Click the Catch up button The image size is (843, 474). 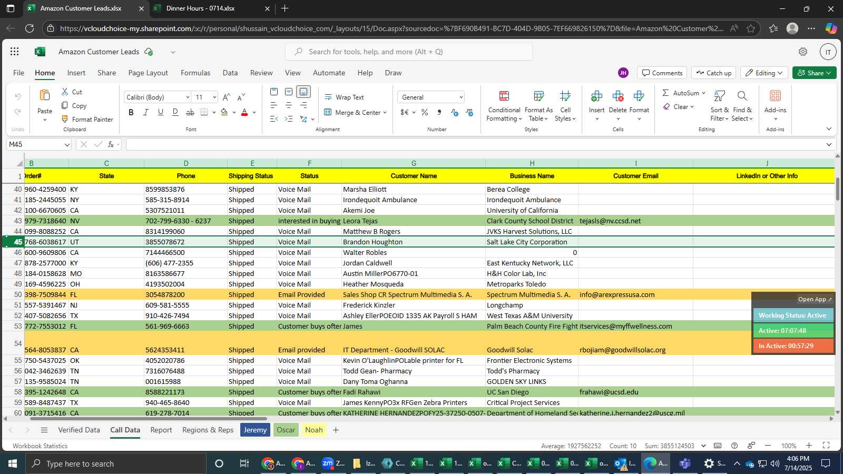714,73
